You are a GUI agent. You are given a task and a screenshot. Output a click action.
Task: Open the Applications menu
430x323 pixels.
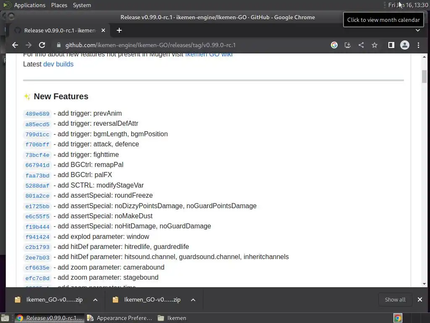[30, 5]
